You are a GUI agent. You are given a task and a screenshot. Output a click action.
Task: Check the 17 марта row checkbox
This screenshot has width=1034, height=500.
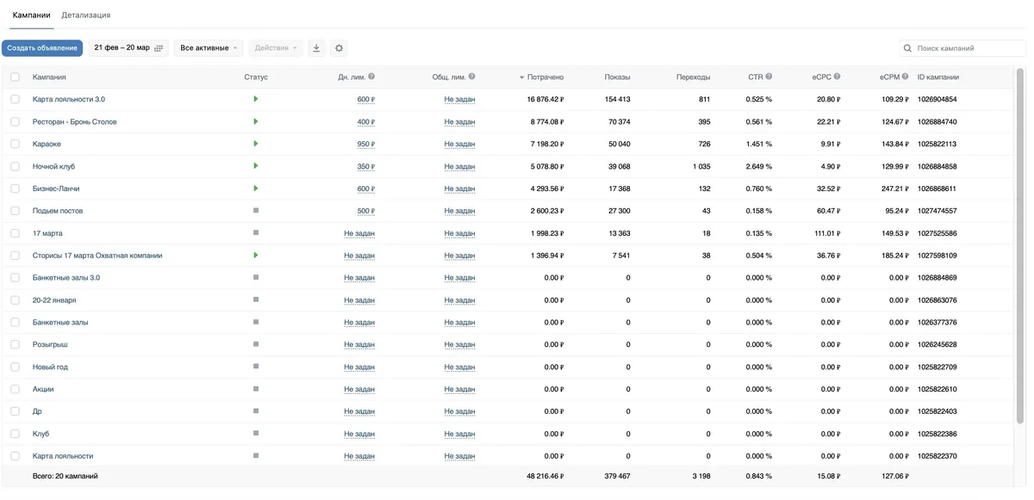15,233
